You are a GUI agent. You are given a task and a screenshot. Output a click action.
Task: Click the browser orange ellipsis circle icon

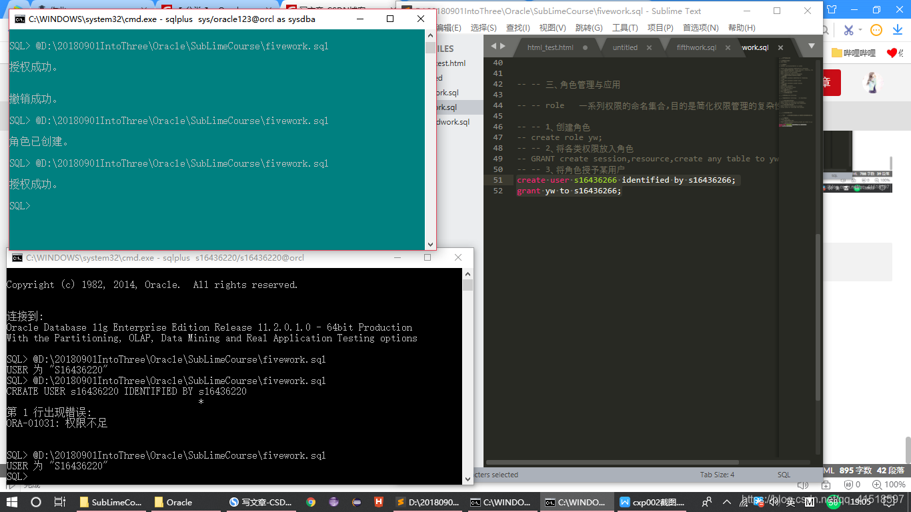pyautogui.click(x=876, y=30)
